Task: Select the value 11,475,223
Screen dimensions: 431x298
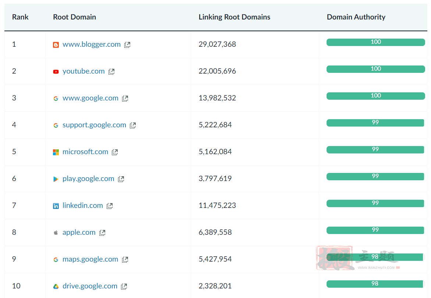Action: (217, 205)
